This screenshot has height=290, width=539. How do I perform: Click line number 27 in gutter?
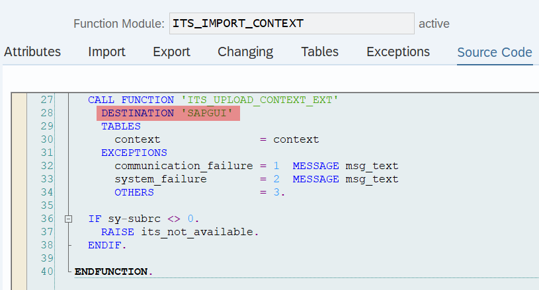(x=47, y=100)
